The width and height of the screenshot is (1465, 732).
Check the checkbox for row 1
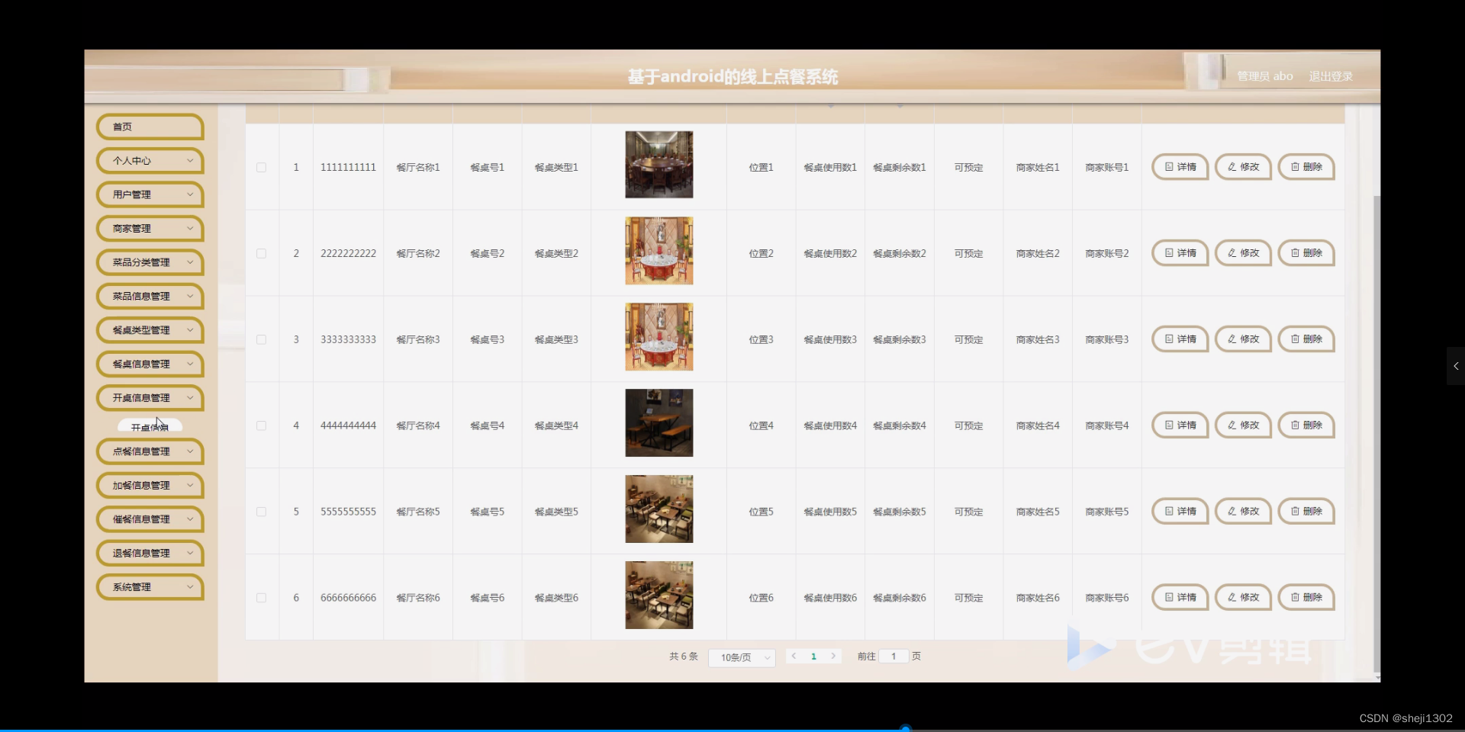coord(262,167)
